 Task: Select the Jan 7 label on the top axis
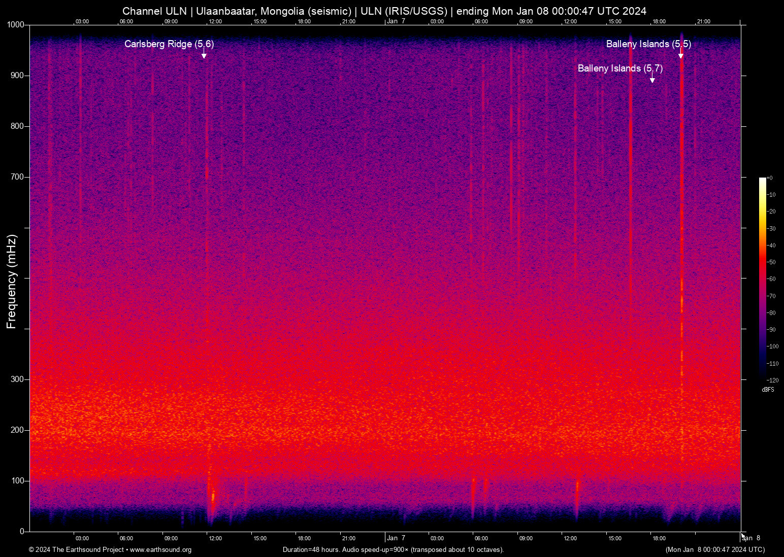(x=396, y=21)
